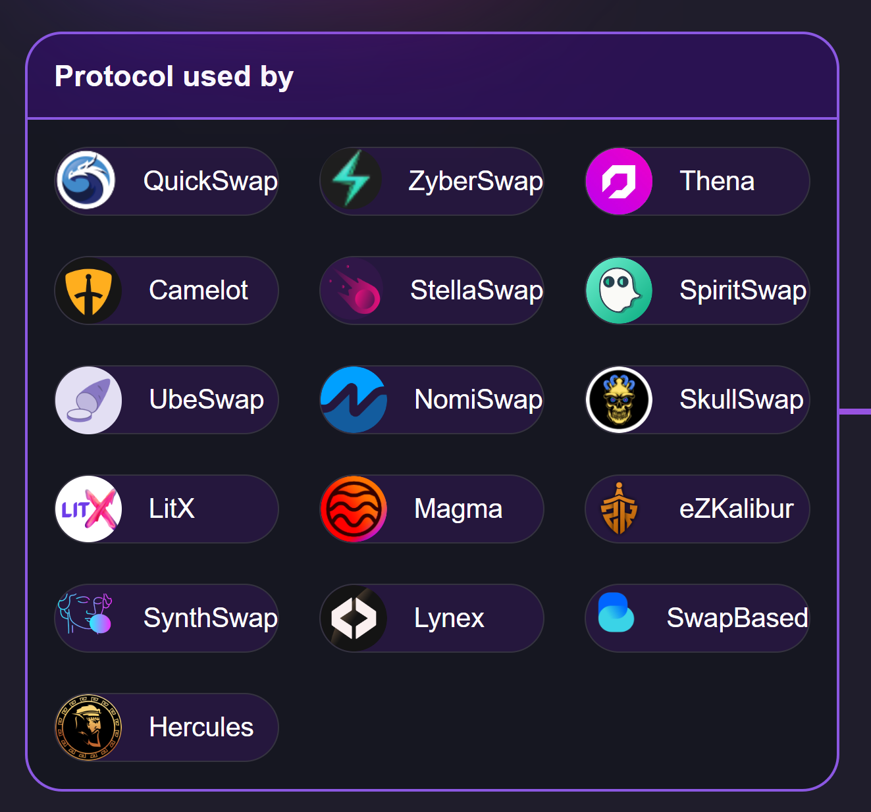
Task: Click the Hercules gold portrait icon
Action: (88, 728)
